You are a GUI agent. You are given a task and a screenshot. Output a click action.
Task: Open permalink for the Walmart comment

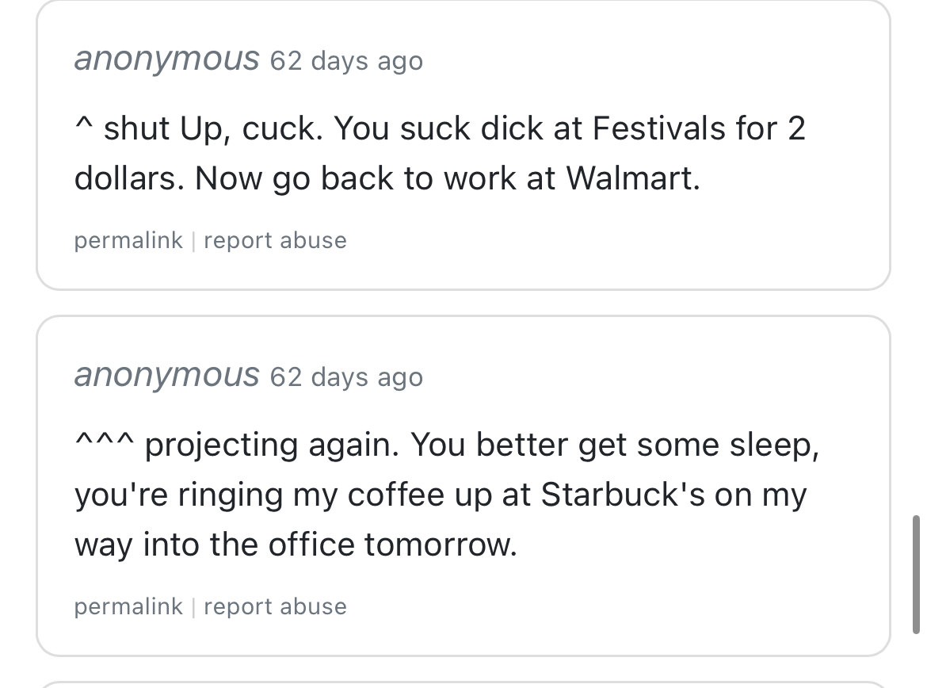coord(128,240)
